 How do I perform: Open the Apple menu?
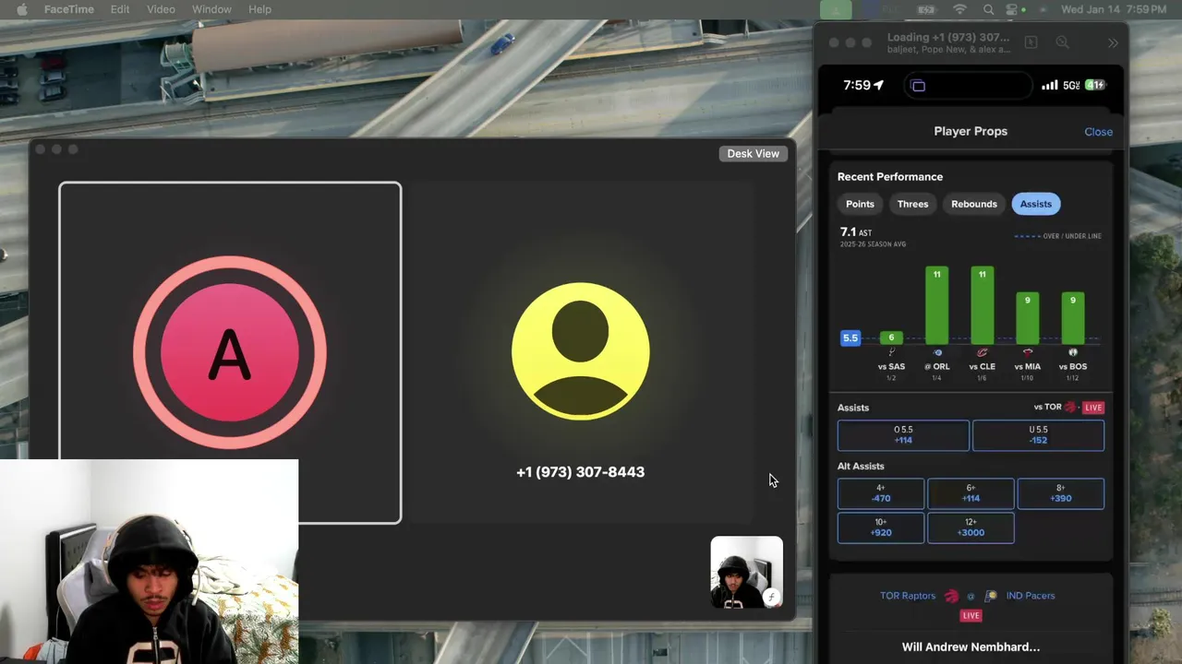22,9
